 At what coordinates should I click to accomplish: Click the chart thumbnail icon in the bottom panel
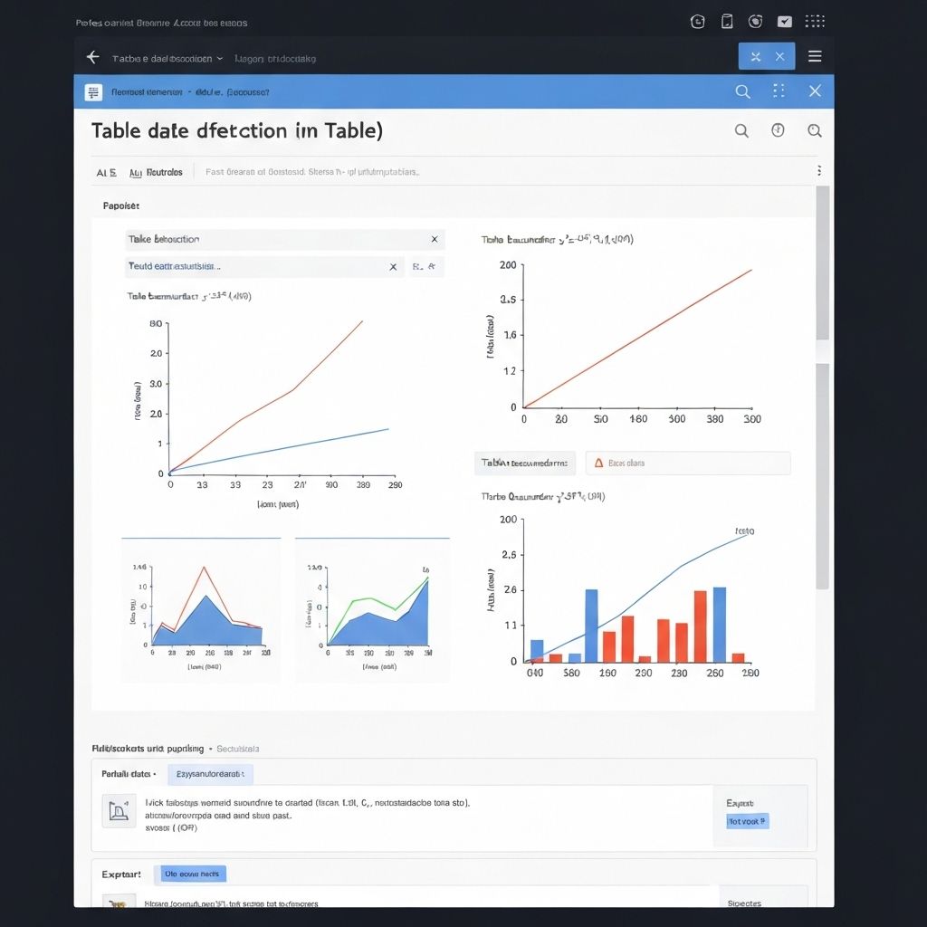[118, 810]
